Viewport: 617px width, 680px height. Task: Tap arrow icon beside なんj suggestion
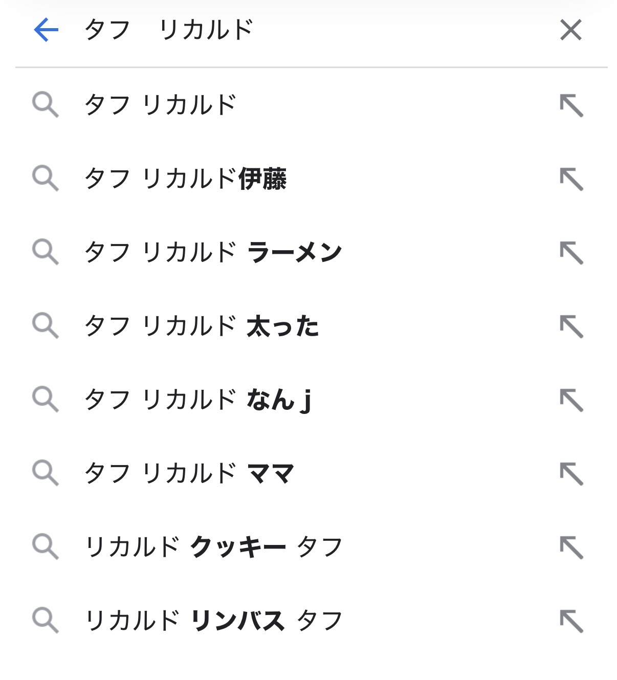point(571,400)
